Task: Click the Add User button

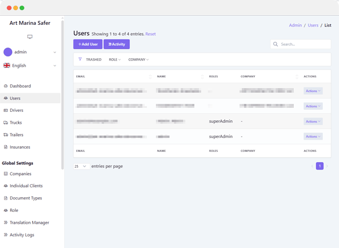Action: pyautogui.click(x=88, y=44)
